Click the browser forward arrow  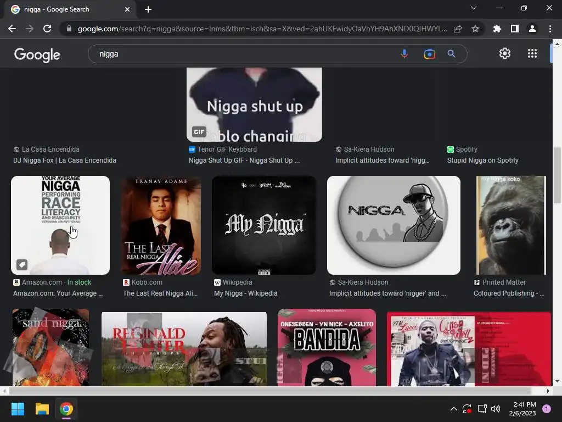pyautogui.click(x=30, y=29)
